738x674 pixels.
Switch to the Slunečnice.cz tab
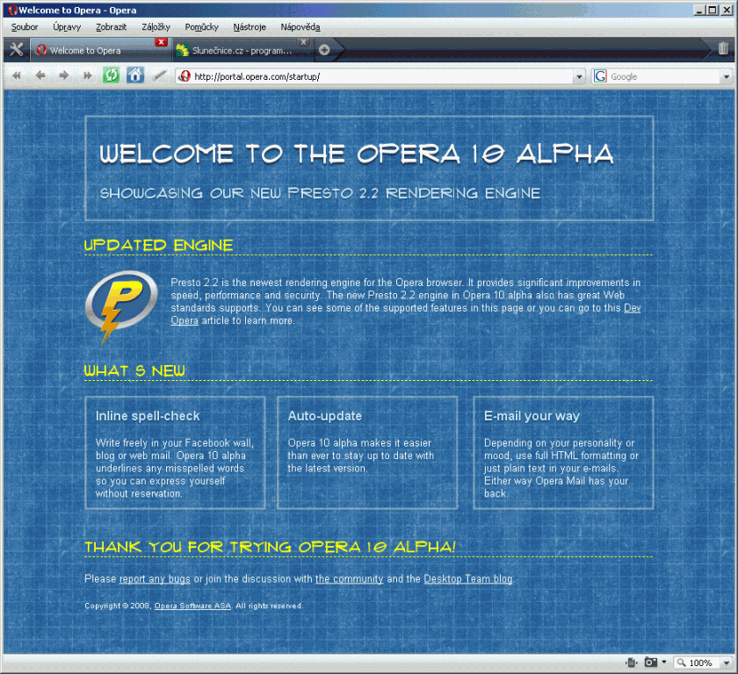tap(242, 50)
